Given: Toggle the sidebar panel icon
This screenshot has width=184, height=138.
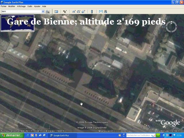Looking at the screenshot, I should pos(56,11).
